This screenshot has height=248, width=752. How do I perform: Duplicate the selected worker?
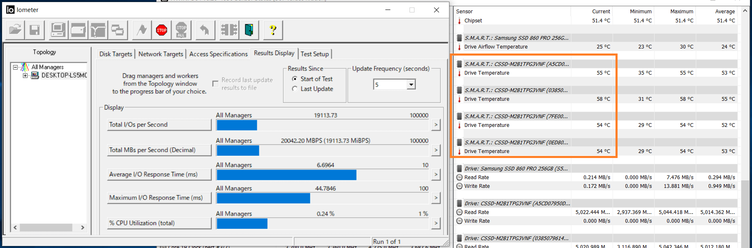pyautogui.click(x=118, y=30)
